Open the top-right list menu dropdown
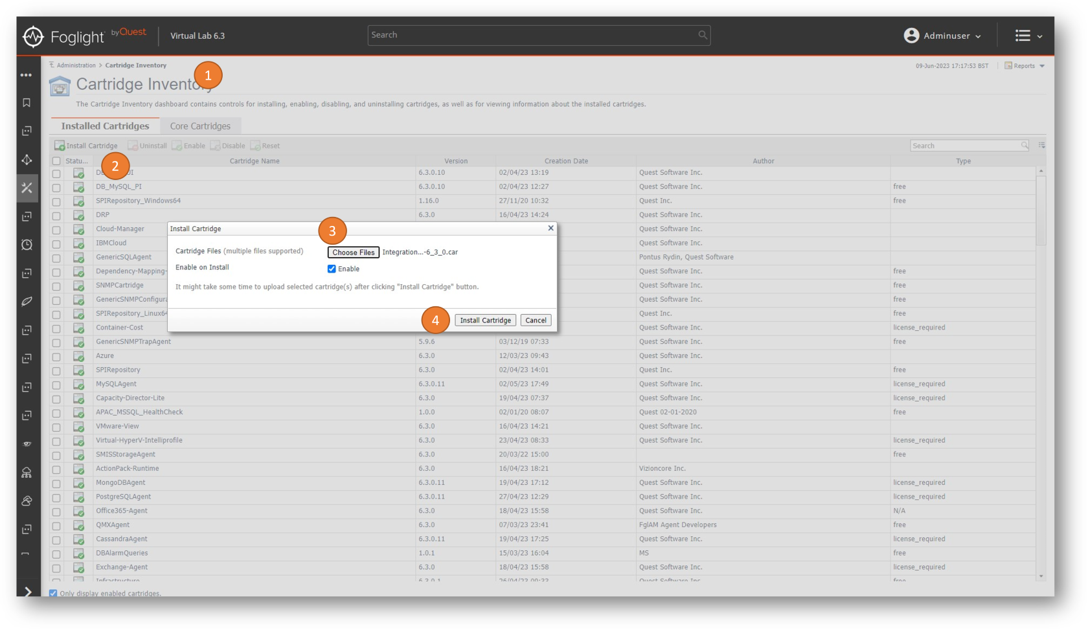Image resolution: width=1088 pixels, height=630 pixels. [x=1028, y=36]
